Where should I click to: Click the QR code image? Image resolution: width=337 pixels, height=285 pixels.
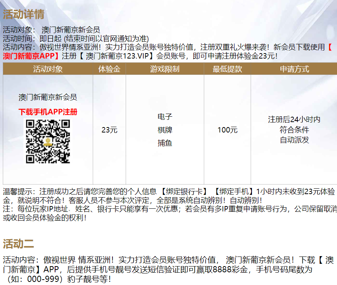click(x=48, y=141)
